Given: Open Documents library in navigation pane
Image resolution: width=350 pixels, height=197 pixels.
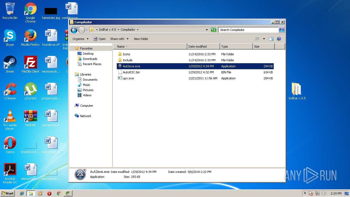Looking at the screenshot, I should click(x=90, y=80).
